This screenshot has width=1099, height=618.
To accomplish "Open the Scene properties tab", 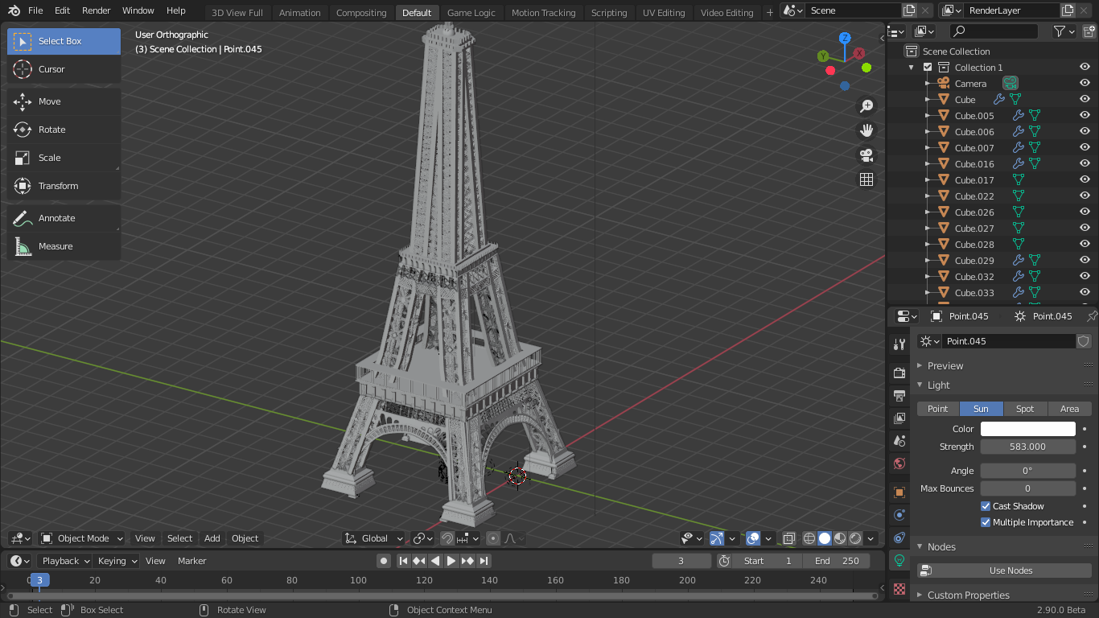I will pos(899,441).
